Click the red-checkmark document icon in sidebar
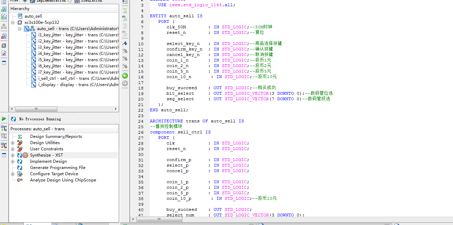Image resolution: width=453 pixels, height=225 pixels. coord(4,54)
